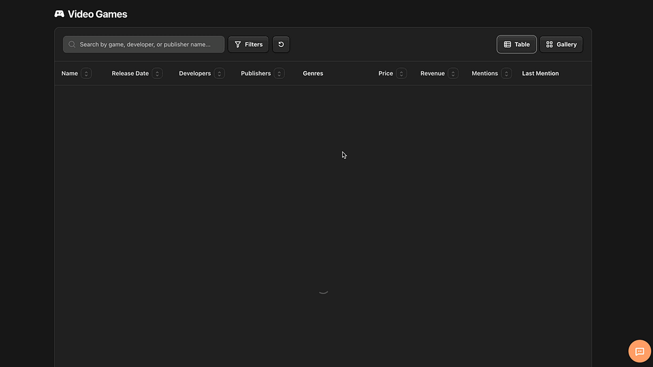Click the game controller icon beside Video Games

pos(59,14)
